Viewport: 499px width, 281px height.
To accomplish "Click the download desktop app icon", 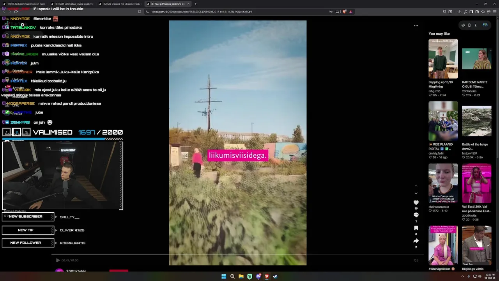I will (x=476, y=25).
